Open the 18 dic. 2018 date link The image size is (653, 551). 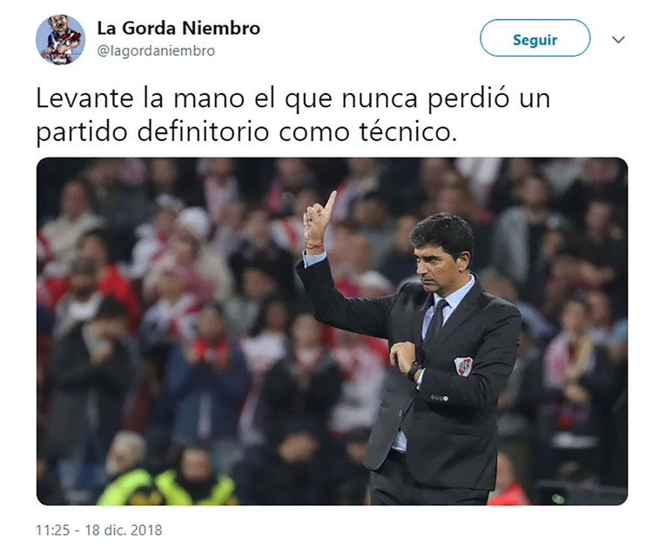tap(124, 530)
